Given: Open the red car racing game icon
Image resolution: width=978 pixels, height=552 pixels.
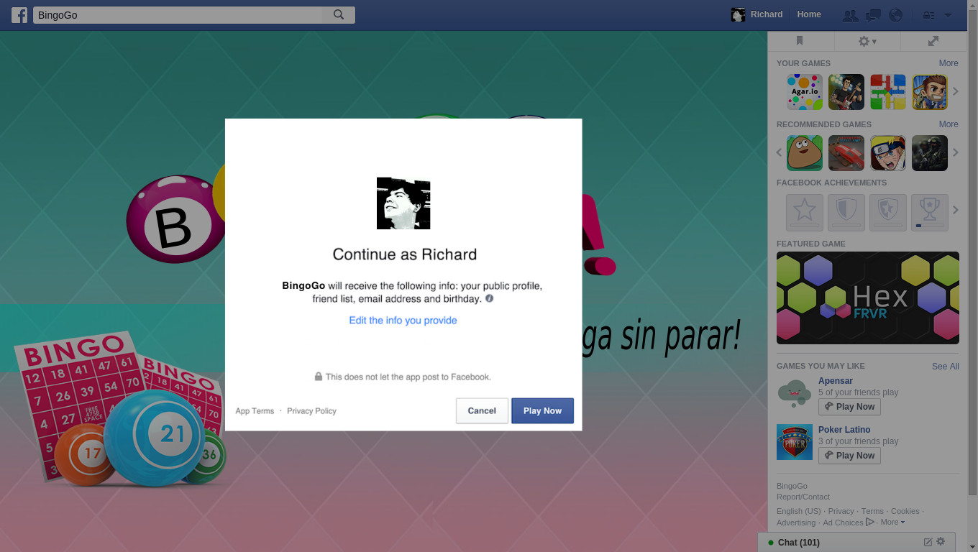Looking at the screenshot, I should (x=846, y=153).
